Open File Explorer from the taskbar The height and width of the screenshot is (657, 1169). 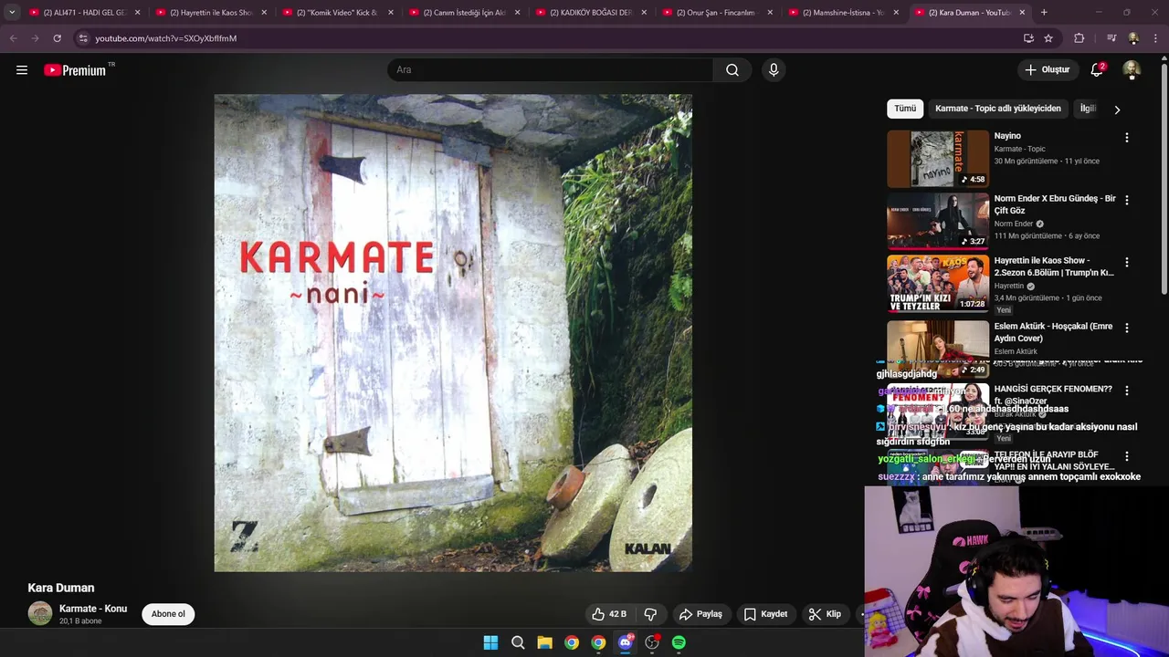544,642
